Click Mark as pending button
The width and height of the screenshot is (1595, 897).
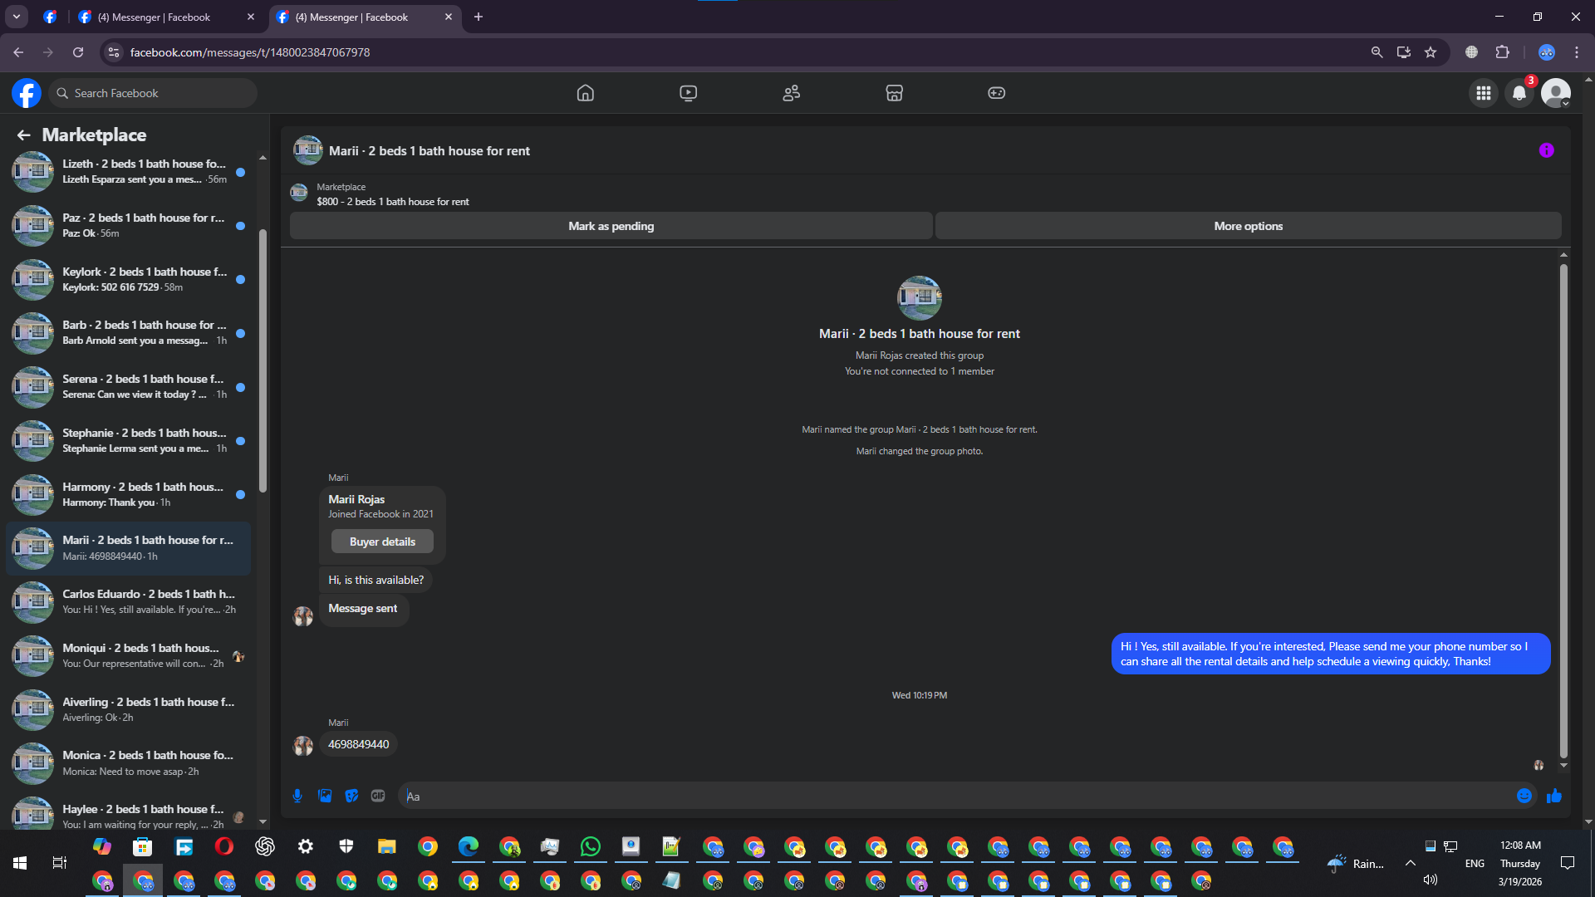(x=611, y=226)
